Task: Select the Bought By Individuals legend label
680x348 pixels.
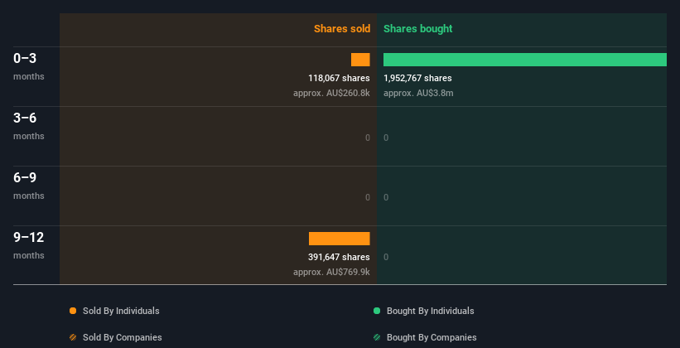Action: coord(430,311)
